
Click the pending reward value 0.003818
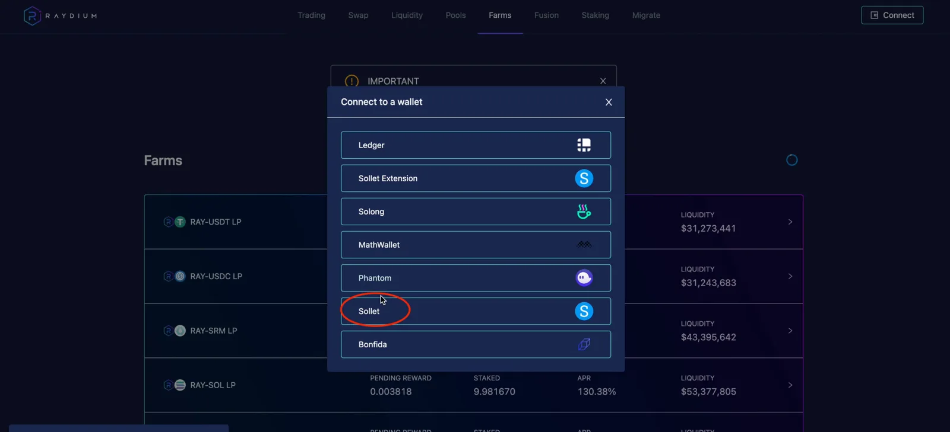(x=391, y=392)
